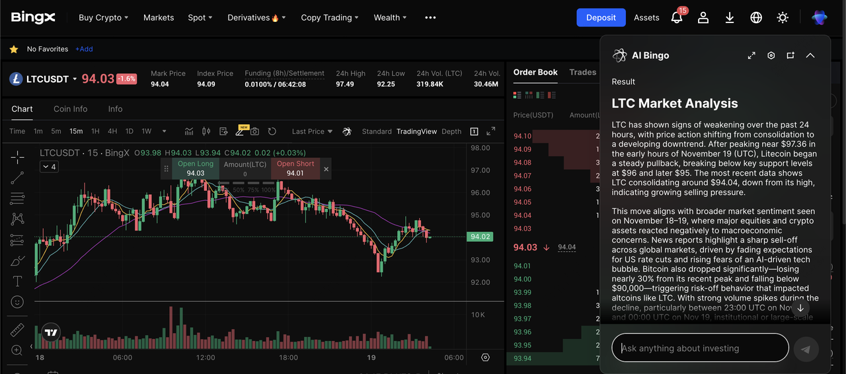
Task: Open the chart indicators menu
Action: click(189, 131)
